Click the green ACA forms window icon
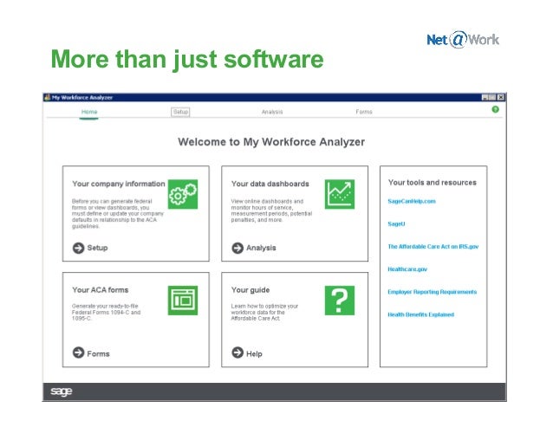Viewport: 553px width, 427px height. 183,301
